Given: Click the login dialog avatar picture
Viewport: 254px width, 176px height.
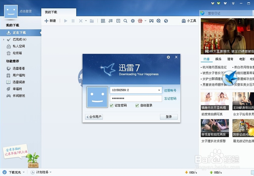Looking at the screenshot, I should [x=97, y=97].
